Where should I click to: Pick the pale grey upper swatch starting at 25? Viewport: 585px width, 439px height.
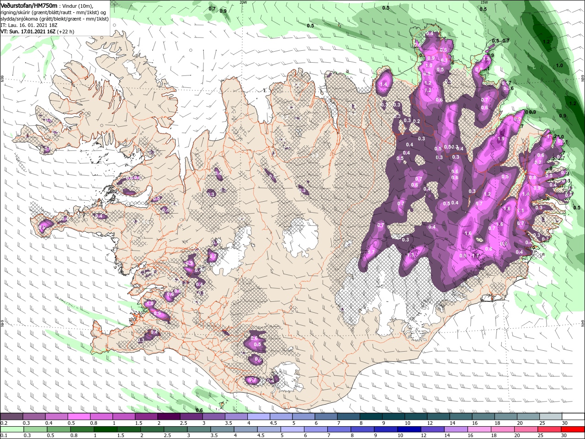coord(550,417)
